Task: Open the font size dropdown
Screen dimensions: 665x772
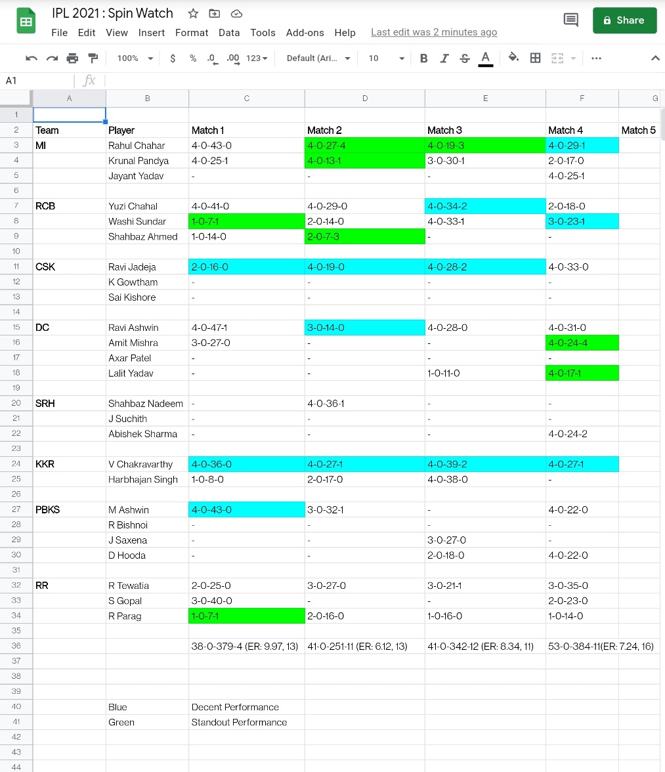Action: (384, 58)
